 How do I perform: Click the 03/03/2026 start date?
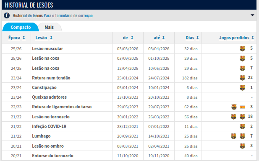128,49
